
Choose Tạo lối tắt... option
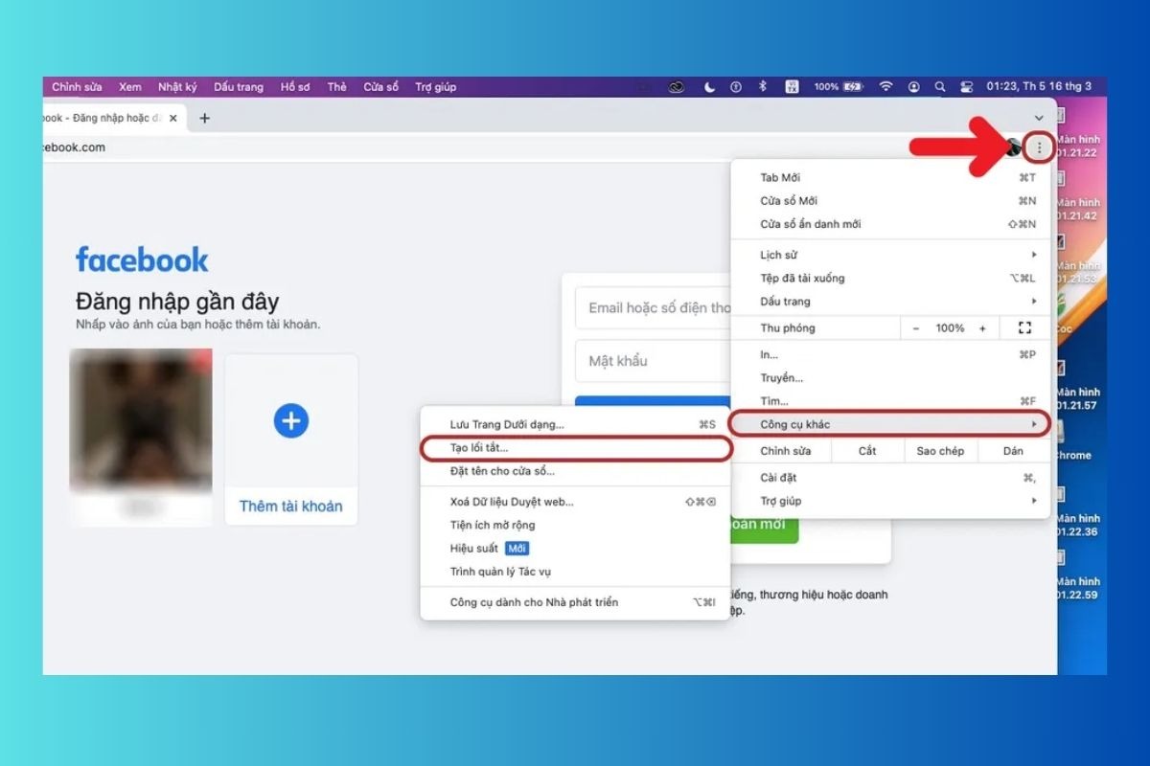[575, 447]
